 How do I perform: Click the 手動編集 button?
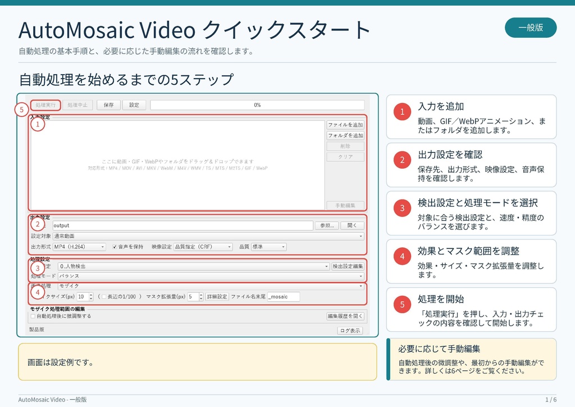pyautogui.click(x=345, y=206)
